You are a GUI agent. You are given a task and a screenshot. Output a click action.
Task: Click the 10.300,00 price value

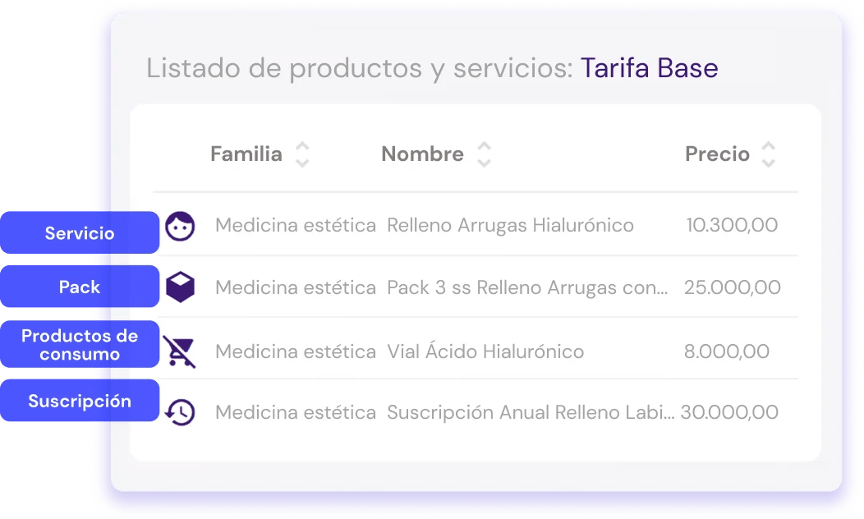pyautogui.click(x=732, y=225)
